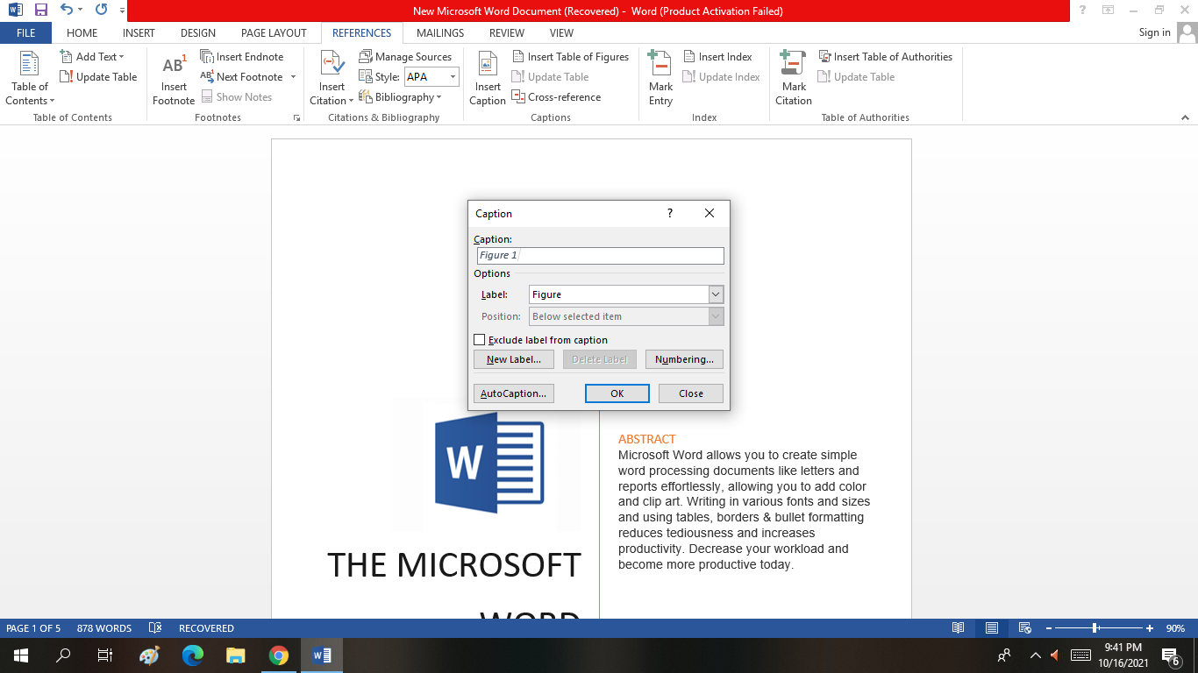Collapse the ribbon with the arrow
1198x673 pixels.
pyautogui.click(x=1187, y=117)
